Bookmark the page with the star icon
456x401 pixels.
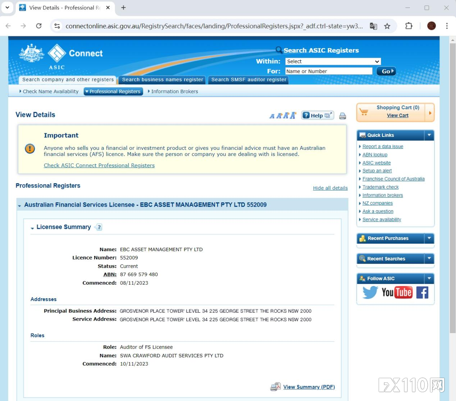coord(387,26)
